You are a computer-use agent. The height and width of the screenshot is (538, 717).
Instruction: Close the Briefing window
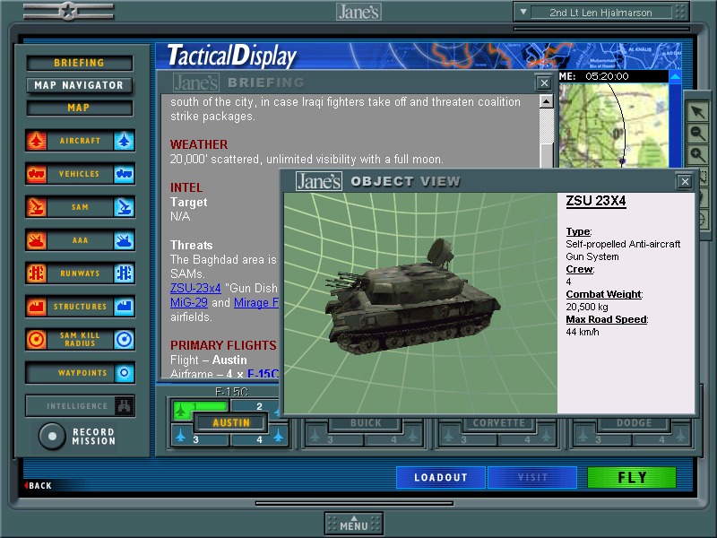(x=544, y=82)
